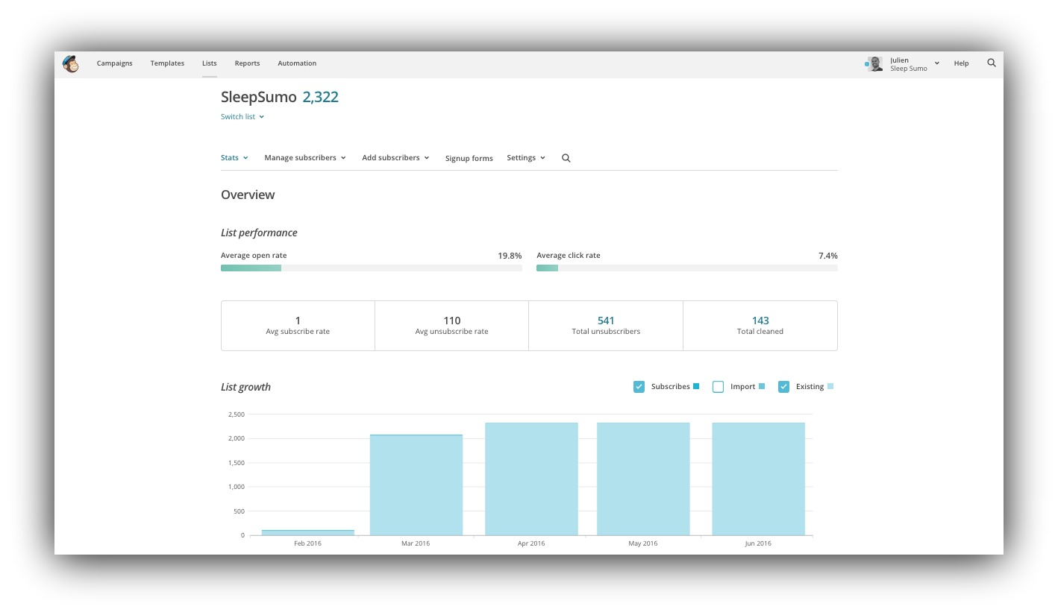Select the Apr 2016 chart bar
This screenshot has width=1058, height=612.
(531, 479)
